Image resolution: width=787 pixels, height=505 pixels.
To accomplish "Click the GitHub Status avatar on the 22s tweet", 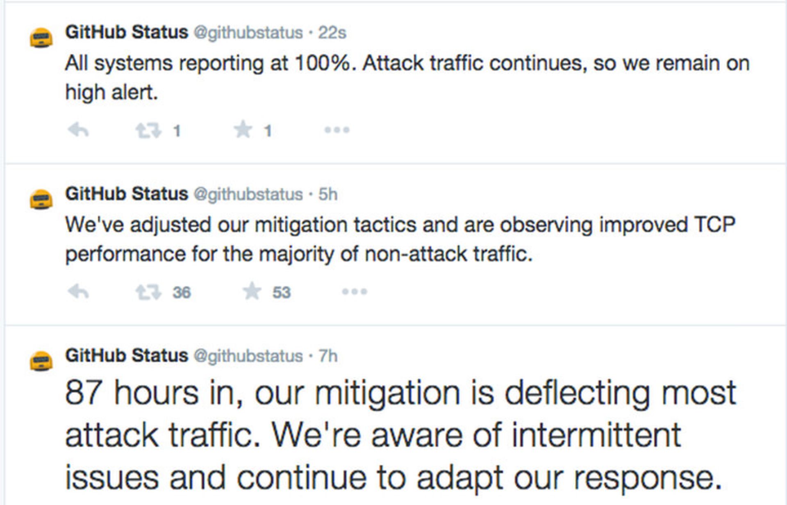I will [x=41, y=38].
